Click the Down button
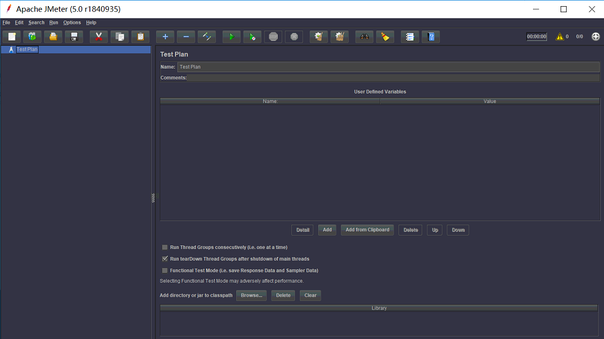The height and width of the screenshot is (339, 604). (x=458, y=230)
